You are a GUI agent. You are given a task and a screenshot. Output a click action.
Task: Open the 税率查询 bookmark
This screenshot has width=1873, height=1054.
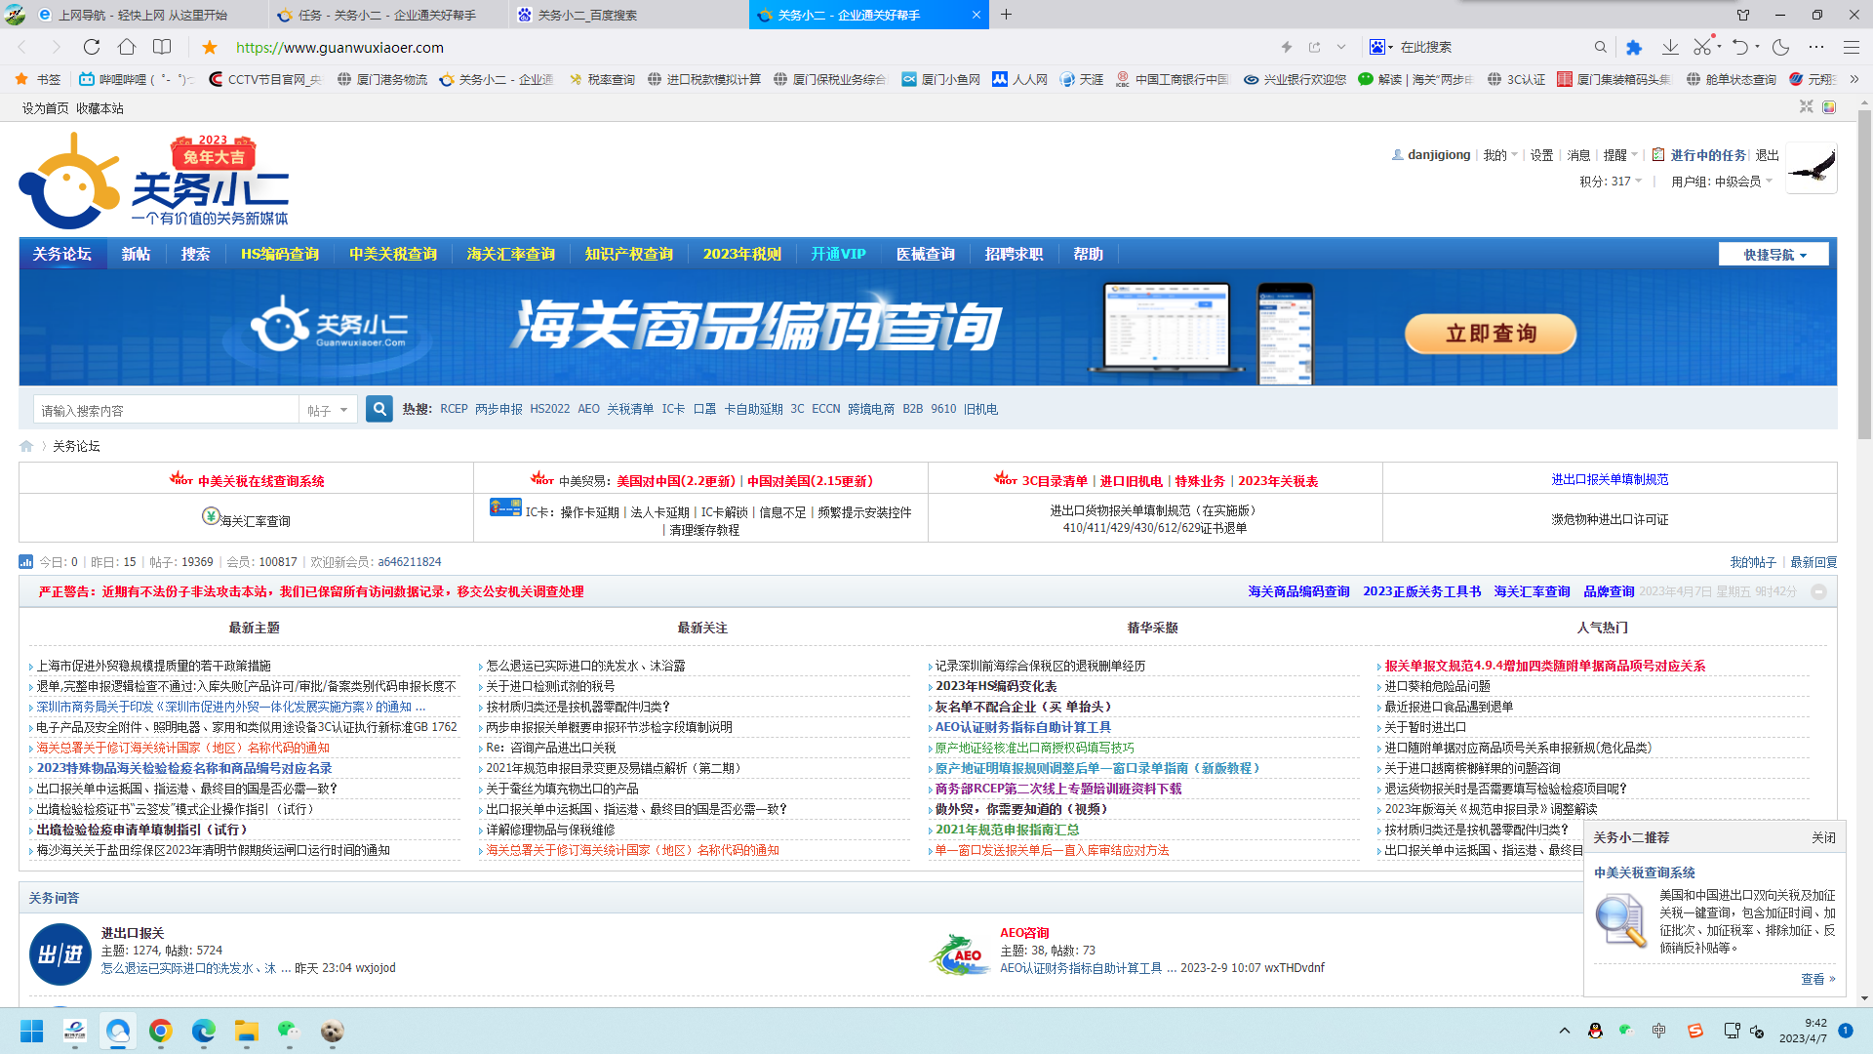601,79
